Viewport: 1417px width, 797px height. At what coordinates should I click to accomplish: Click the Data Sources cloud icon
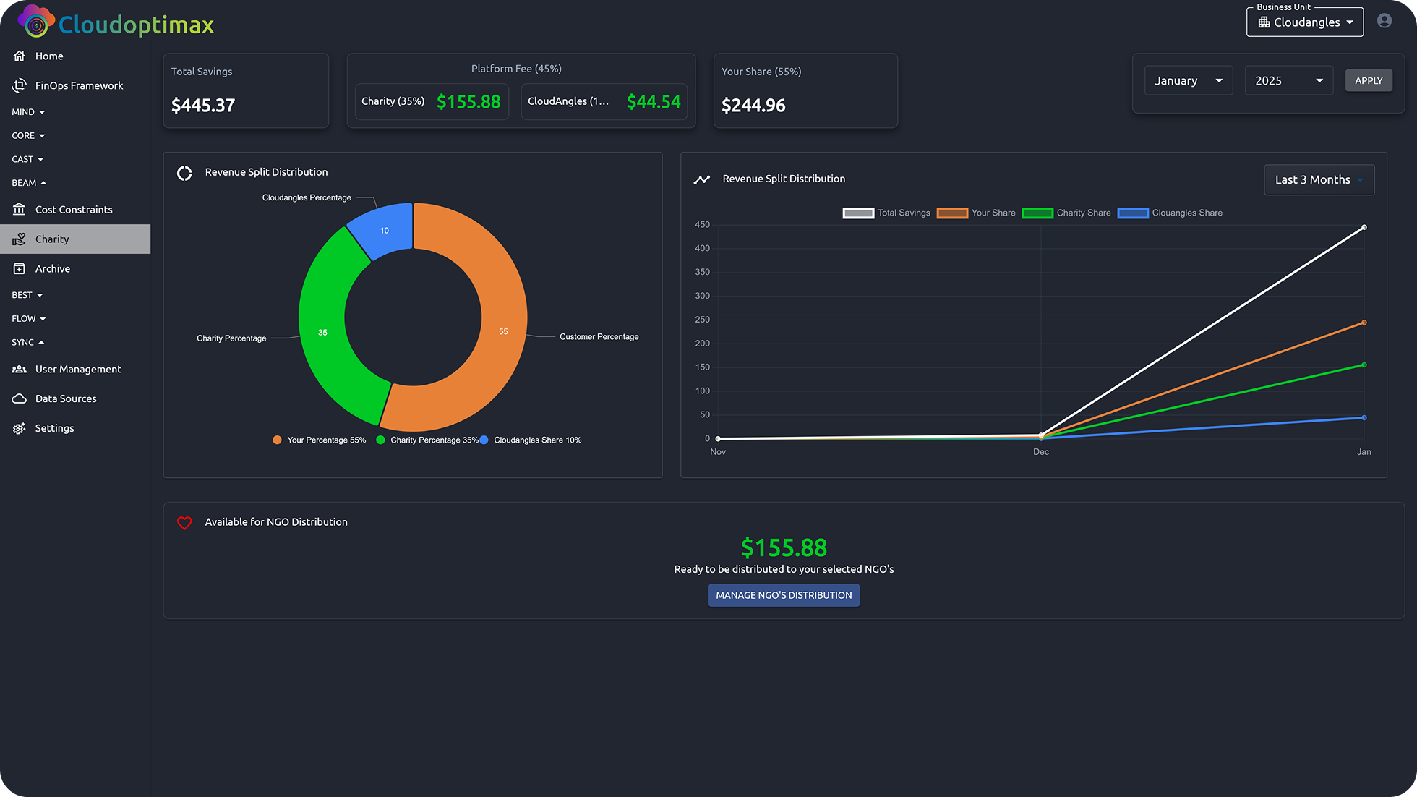(x=20, y=399)
